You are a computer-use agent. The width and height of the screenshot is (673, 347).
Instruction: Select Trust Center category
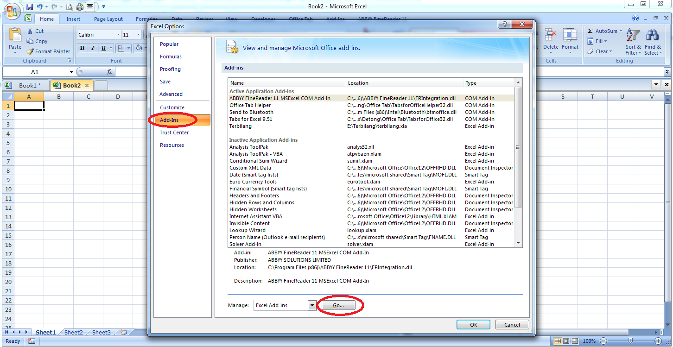[x=174, y=132]
